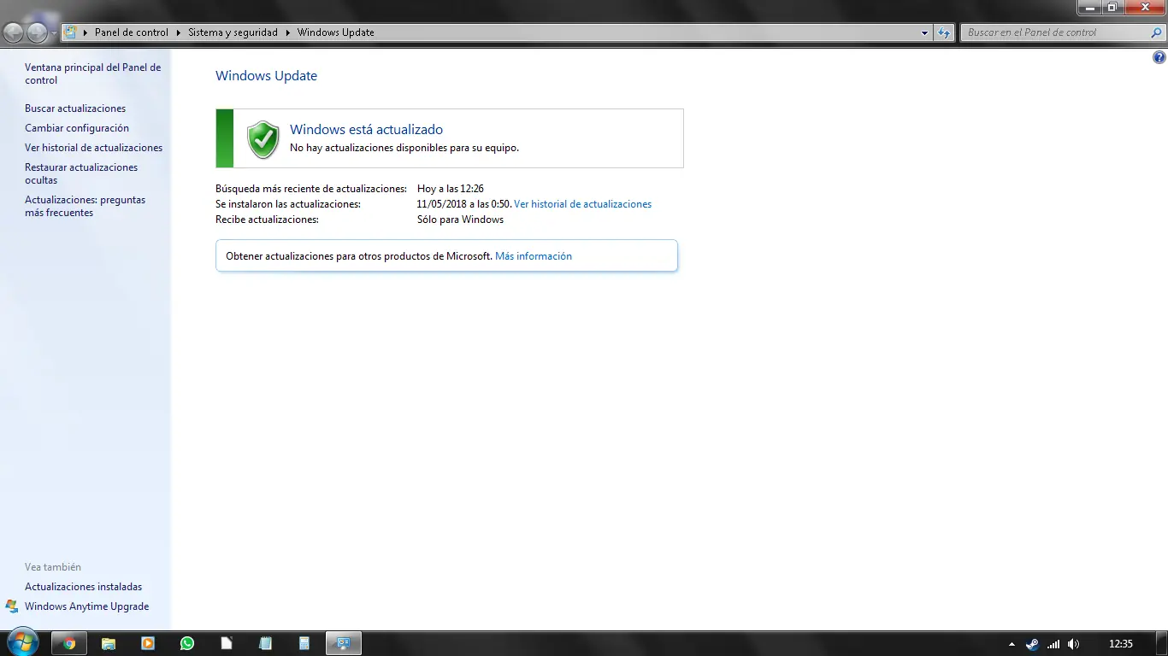Click the Help question mark icon

click(x=1160, y=56)
